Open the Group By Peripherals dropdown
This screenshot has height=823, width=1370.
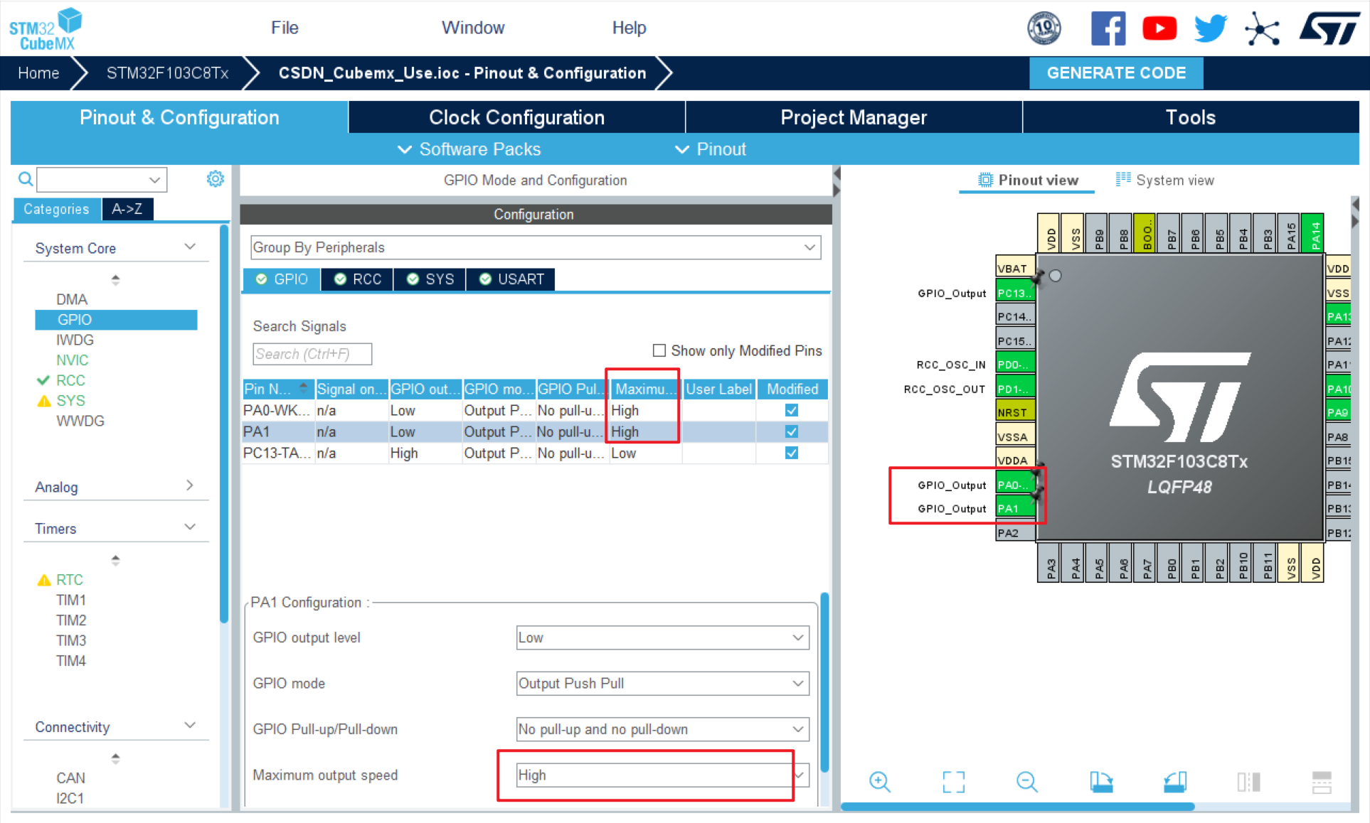point(536,247)
